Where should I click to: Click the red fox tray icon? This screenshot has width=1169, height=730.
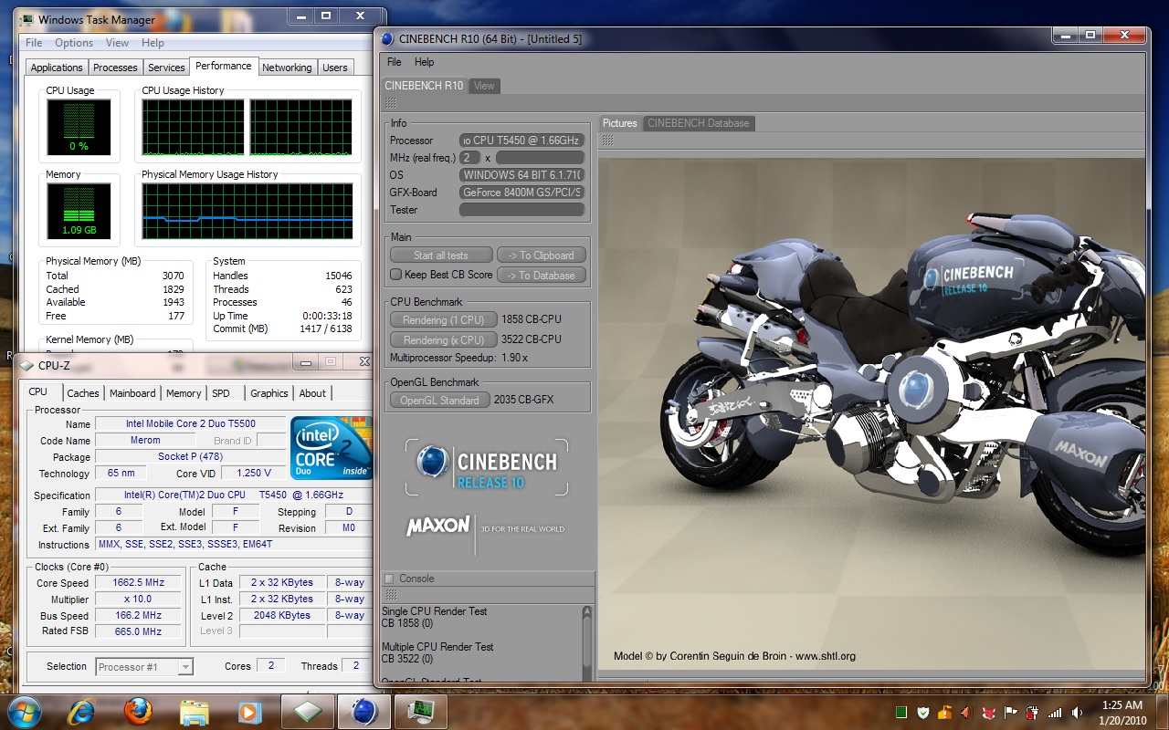pos(989,713)
